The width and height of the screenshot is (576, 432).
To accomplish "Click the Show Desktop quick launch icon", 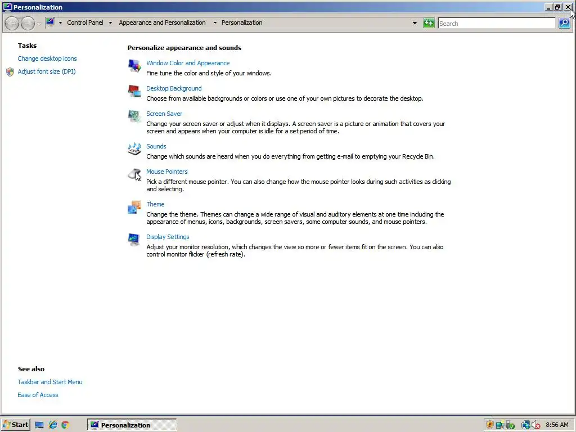I will coord(39,425).
